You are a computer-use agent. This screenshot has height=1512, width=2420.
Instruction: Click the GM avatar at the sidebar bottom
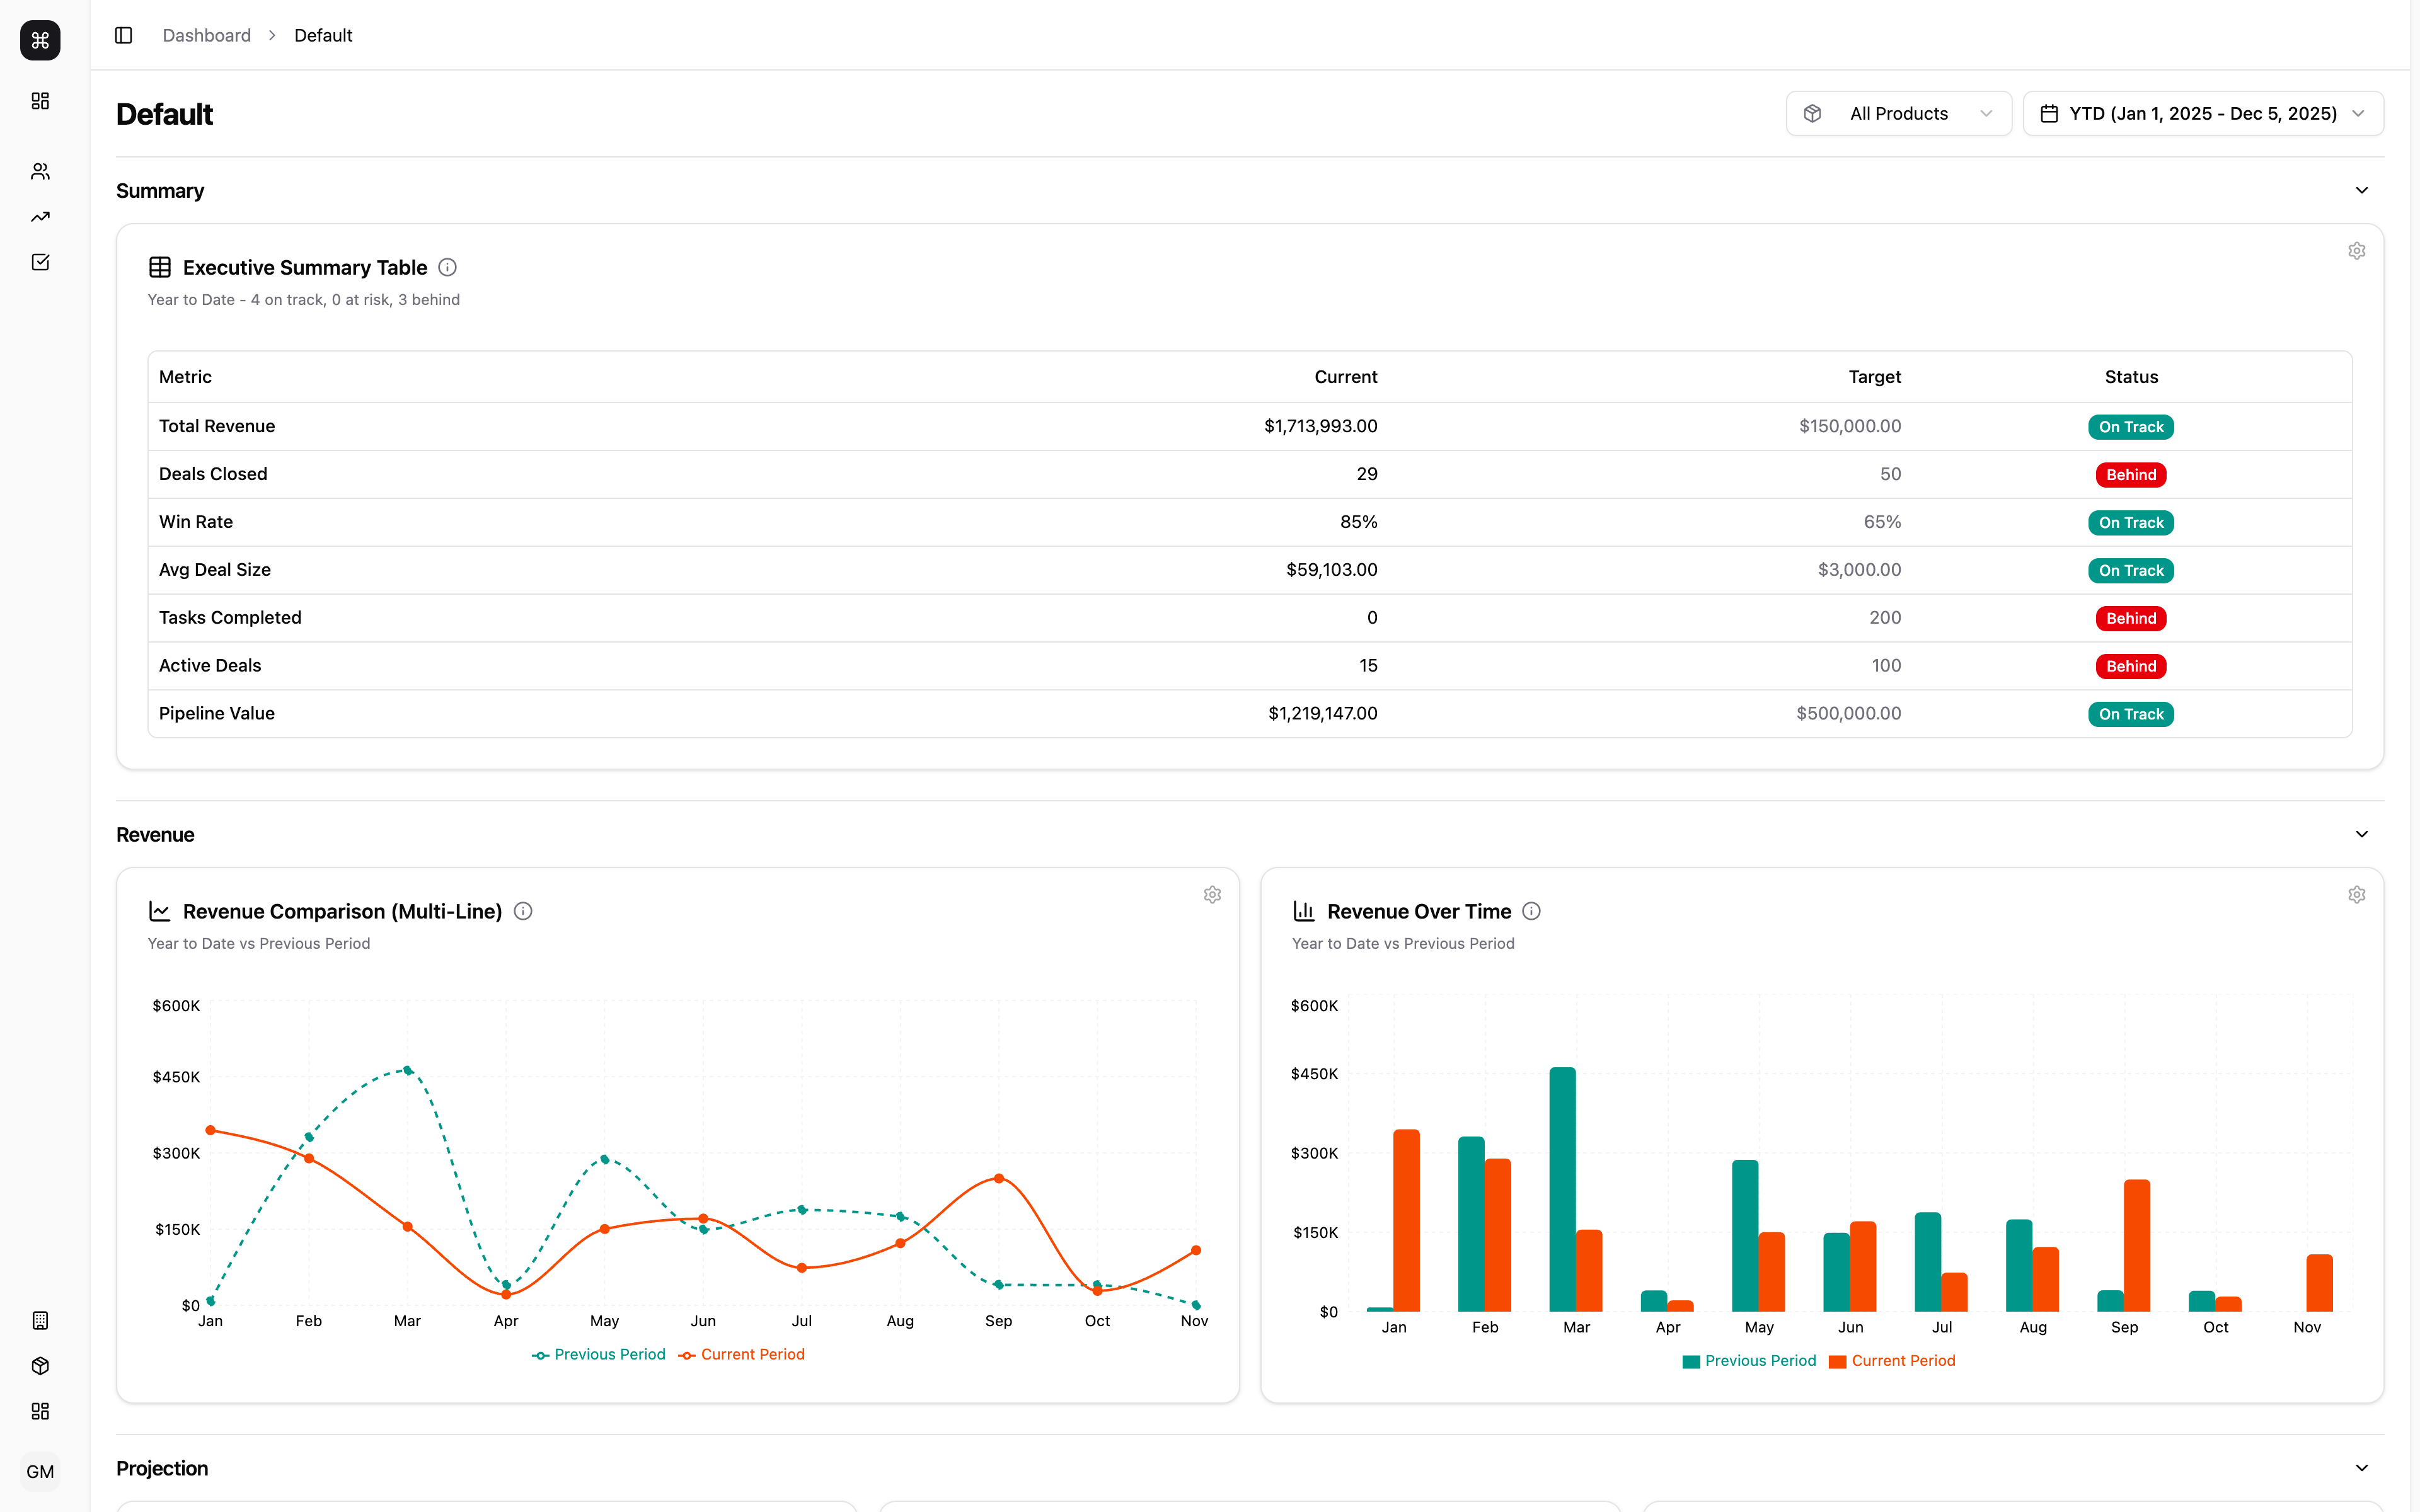41,1471
